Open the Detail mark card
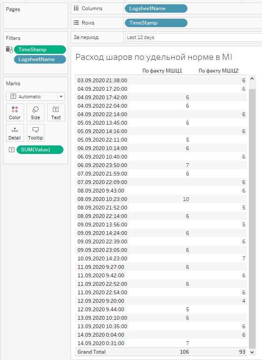 (x=15, y=133)
